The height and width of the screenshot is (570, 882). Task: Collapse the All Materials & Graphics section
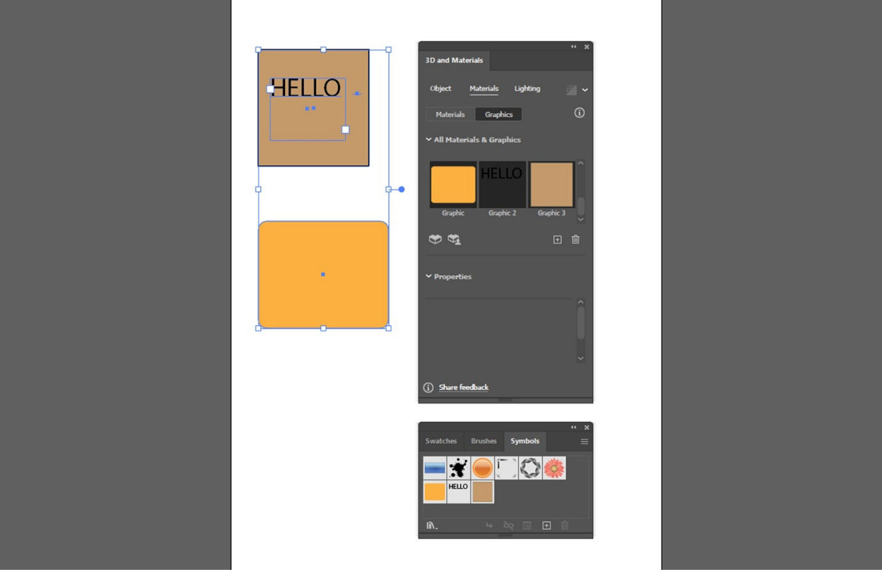coord(428,139)
